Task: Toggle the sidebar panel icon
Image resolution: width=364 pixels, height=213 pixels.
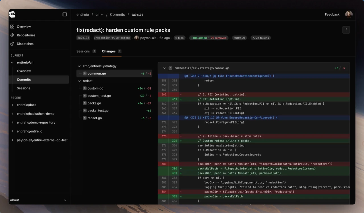Action: tap(65, 15)
